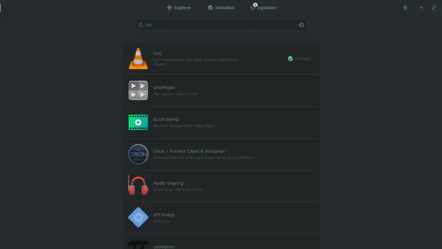Switch to the Explore tab

point(178,8)
